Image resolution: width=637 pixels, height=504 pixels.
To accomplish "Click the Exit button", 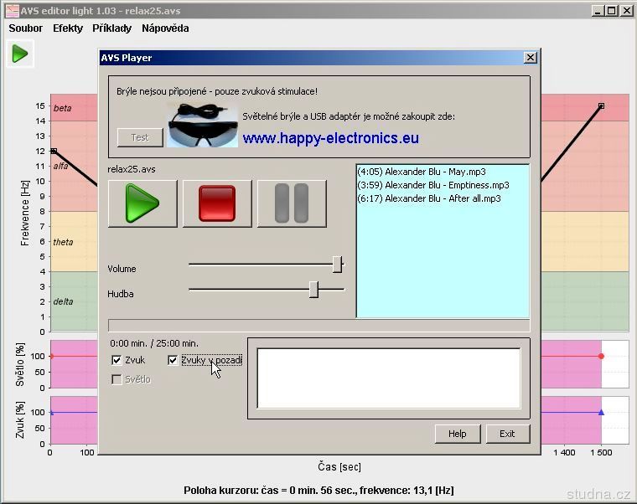I will tap(507, 434).
